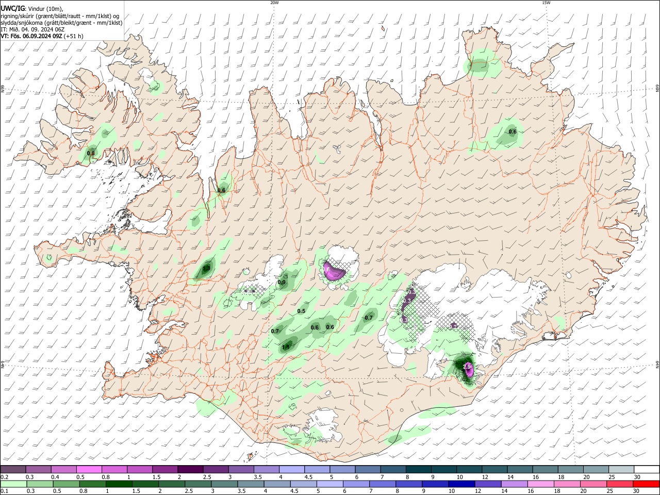Click the '30' label in the lower legend row
660x495 pixels.
coord(637,491)
